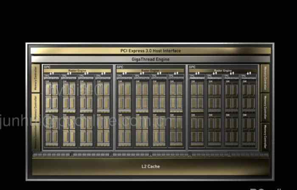Image resolution: width=297 pixels, height=190 pixels.
Task: Select the GPC label of the middle cluster
Action: tap(120, 67)
